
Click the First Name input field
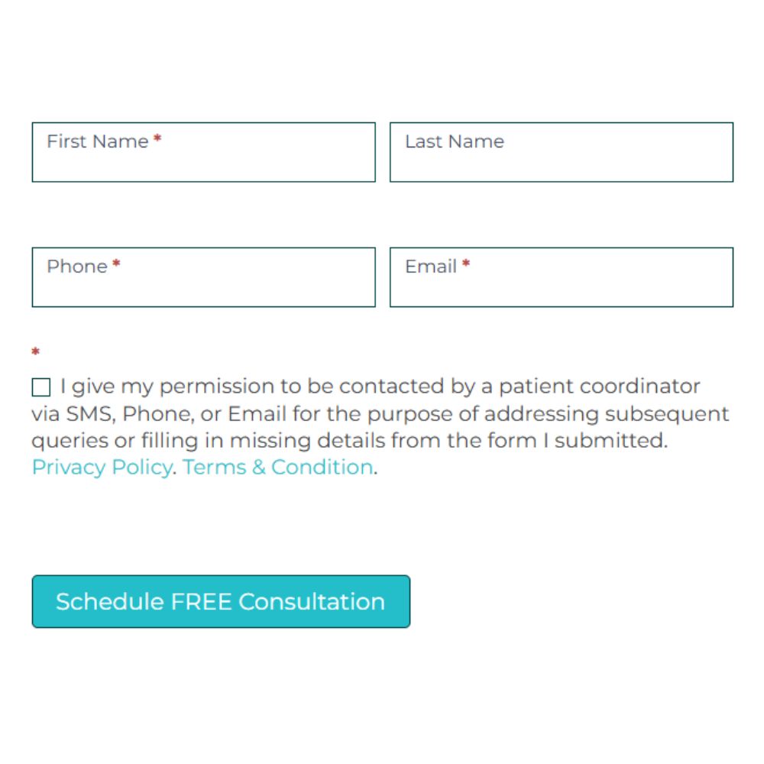click(x=203, y=162)
